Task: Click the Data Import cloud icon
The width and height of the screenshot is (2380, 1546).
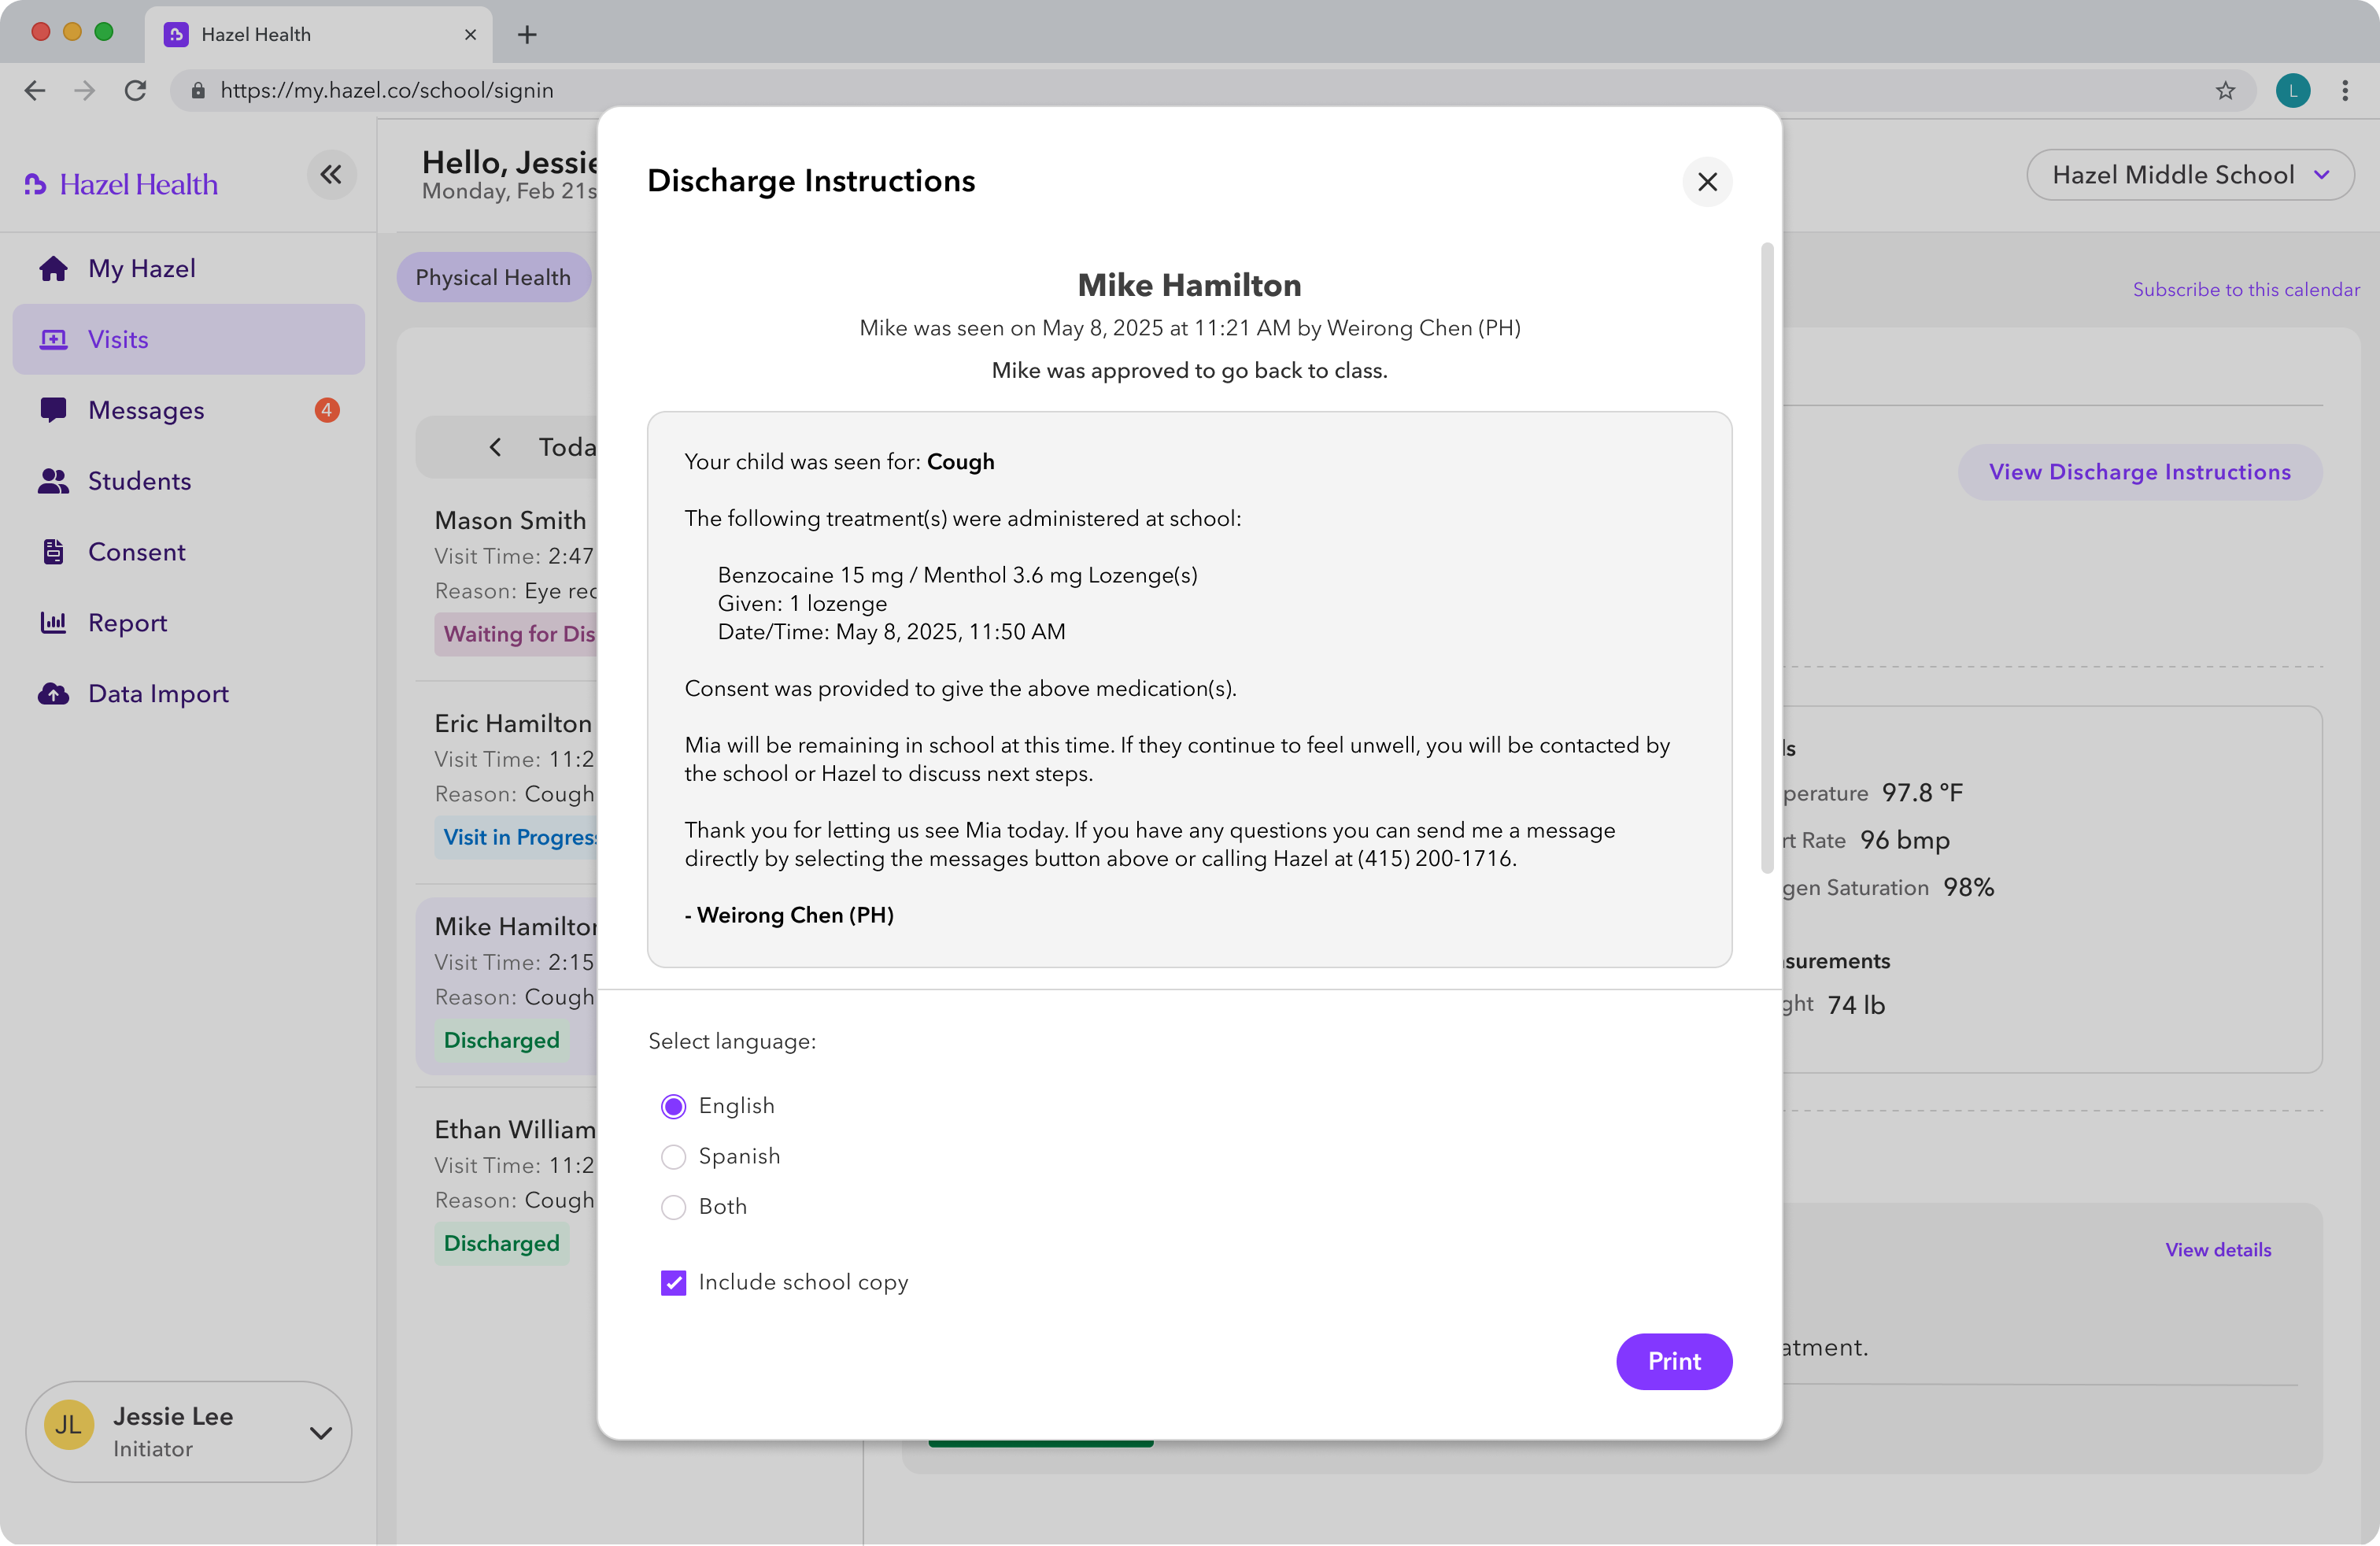Action: pos(53,694)
